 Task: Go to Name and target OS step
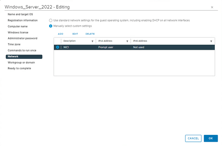click(20, 14)
